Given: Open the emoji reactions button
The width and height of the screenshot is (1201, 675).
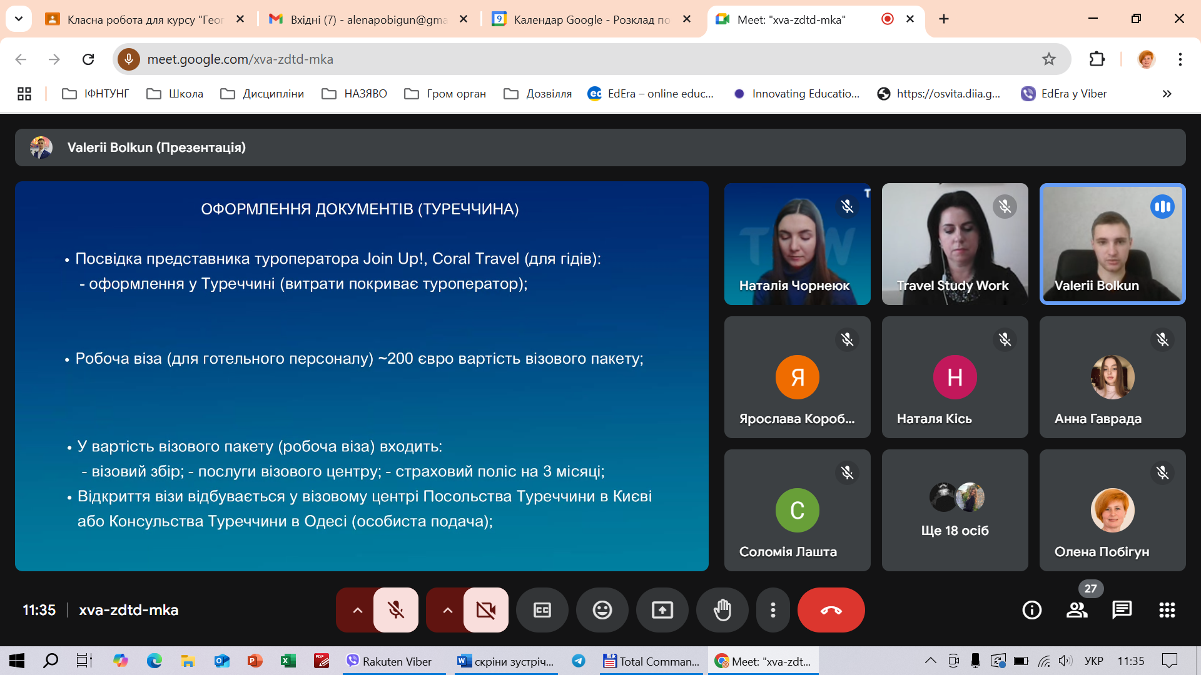Looking at the screenshot, I should pos(602,610).
